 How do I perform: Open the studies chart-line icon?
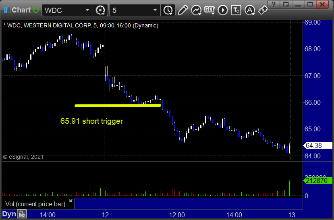196,10
